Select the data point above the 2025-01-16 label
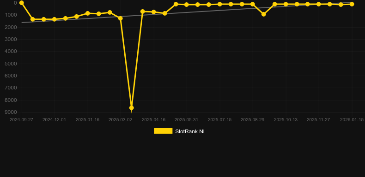The width and height of the screenshot is (365, 177). (x=87, y=13)
